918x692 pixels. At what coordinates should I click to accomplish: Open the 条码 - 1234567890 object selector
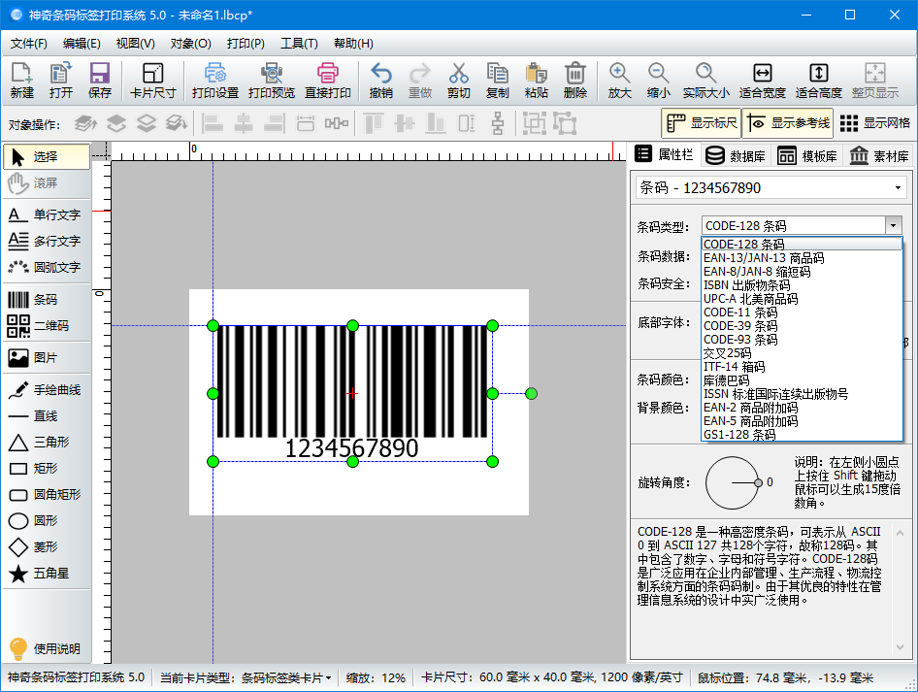tap(771, 188)
